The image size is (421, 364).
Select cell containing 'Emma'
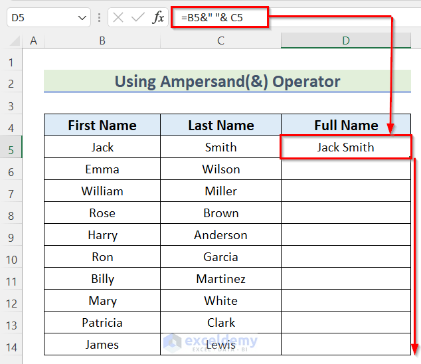(x=102, y=169)
